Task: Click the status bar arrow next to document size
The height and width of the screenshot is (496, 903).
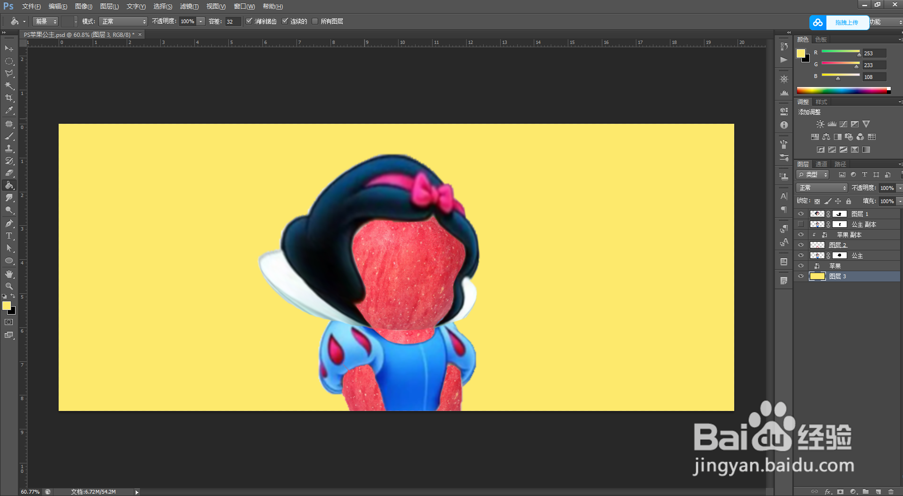Action: (x=137, y=492)
